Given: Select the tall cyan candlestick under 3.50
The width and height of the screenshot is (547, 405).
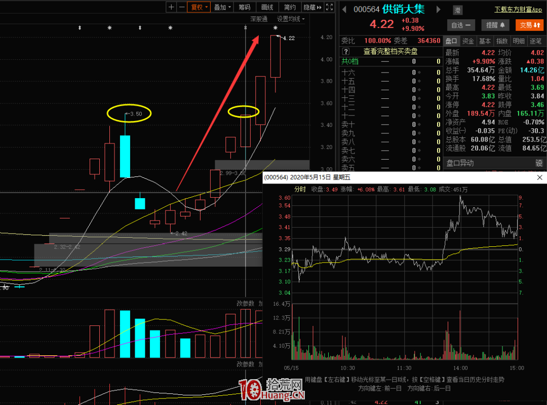Looking at the screenshot, I should 125,157.
